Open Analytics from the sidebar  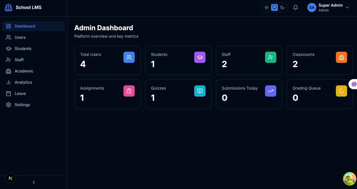(34, 82)
